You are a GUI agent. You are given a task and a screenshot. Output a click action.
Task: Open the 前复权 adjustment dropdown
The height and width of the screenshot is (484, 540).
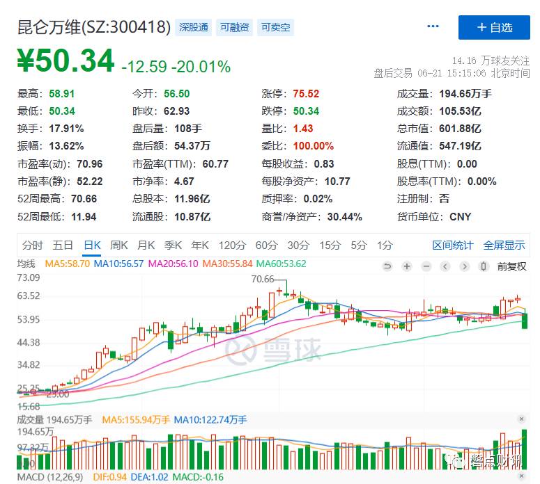tap(511, 266)
